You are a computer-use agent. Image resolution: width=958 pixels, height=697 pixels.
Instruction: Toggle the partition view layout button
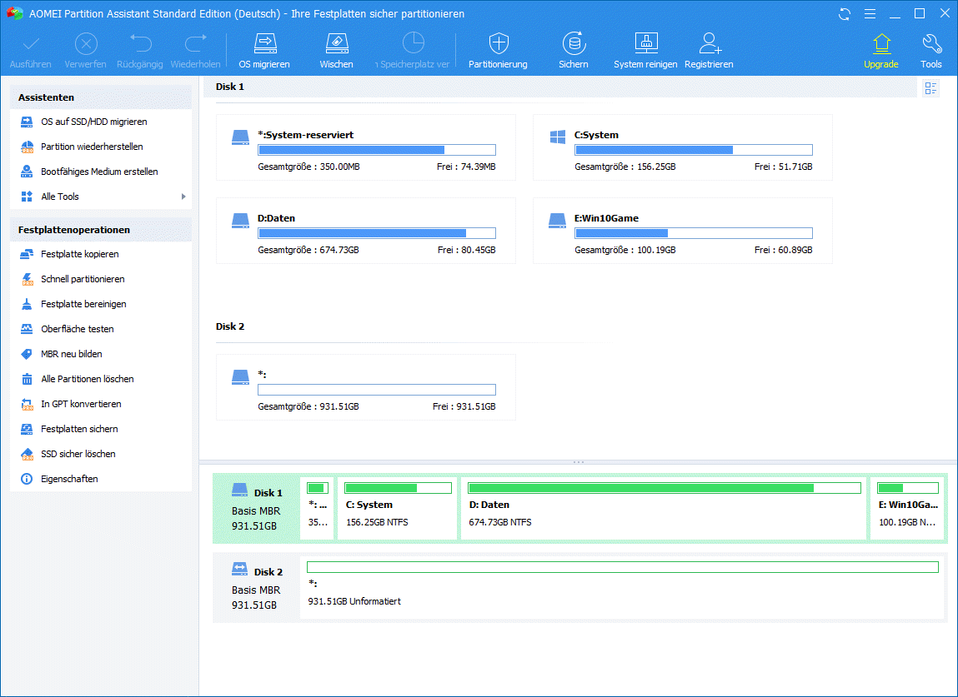(x=930, y=88)
